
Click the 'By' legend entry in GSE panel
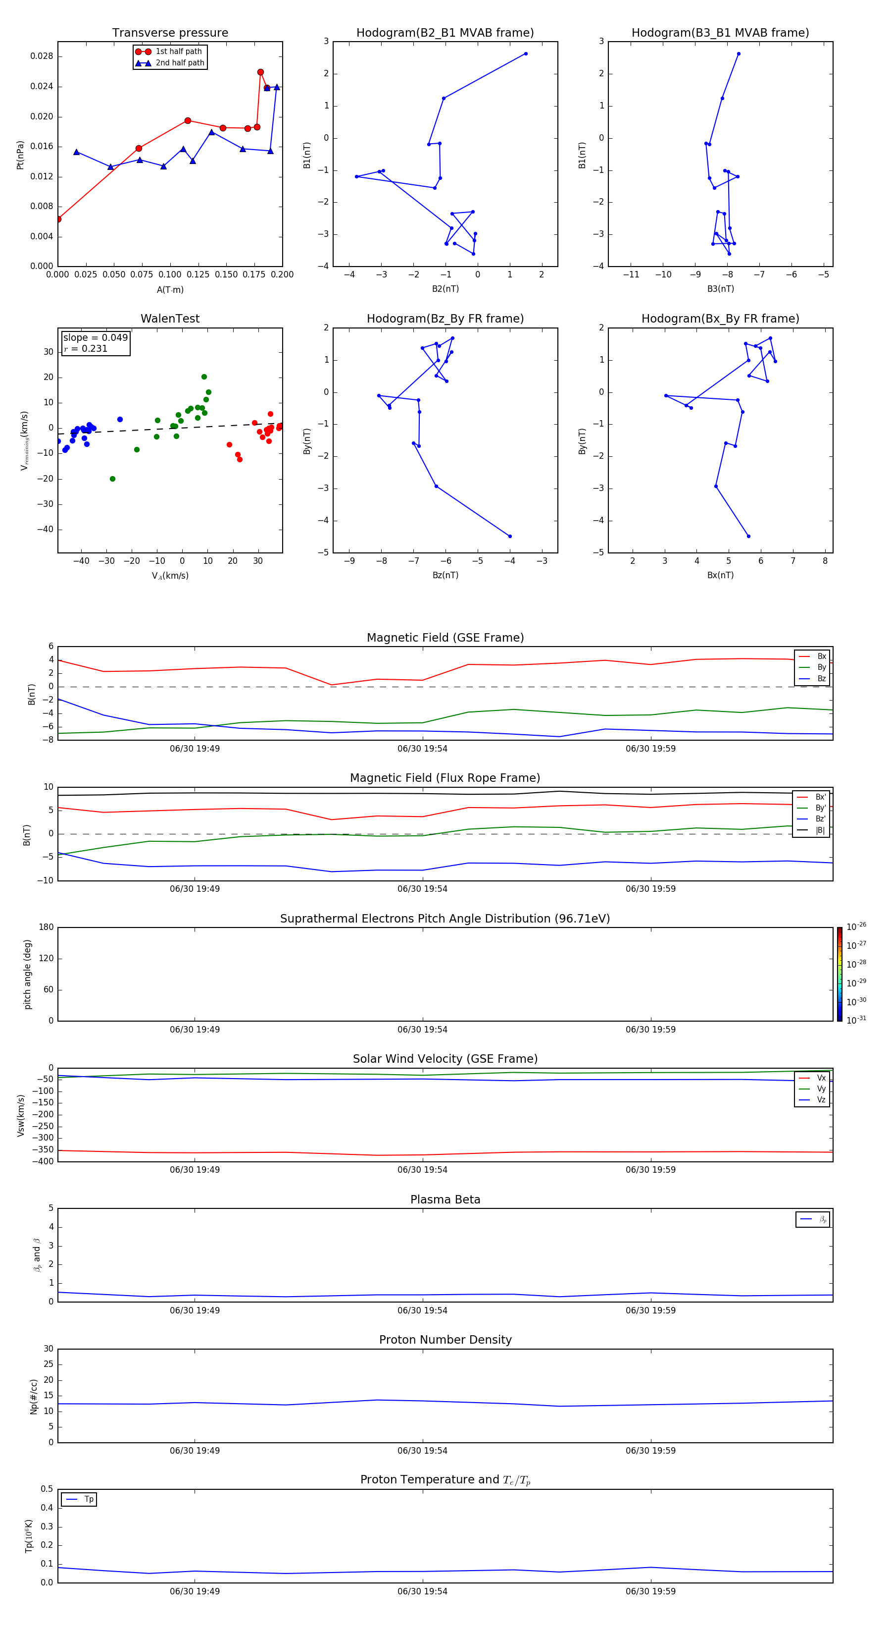(x=812, y=667)
